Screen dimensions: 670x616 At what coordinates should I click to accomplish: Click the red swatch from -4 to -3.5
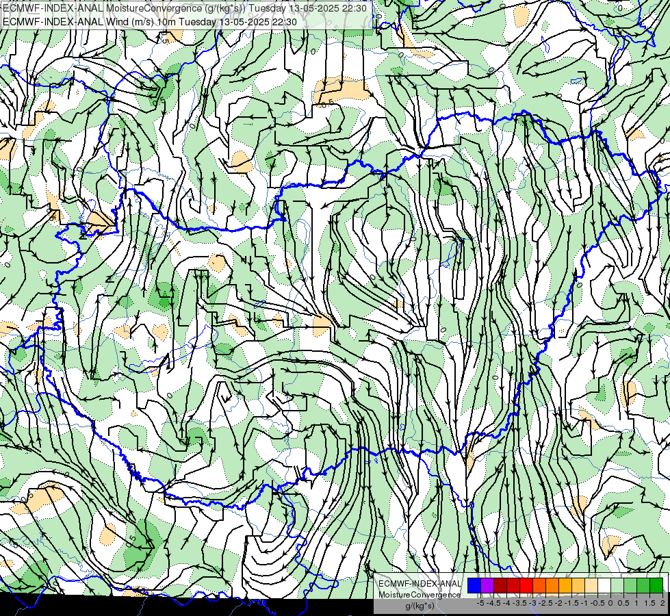pyautogui.click(x=513, y=586)
